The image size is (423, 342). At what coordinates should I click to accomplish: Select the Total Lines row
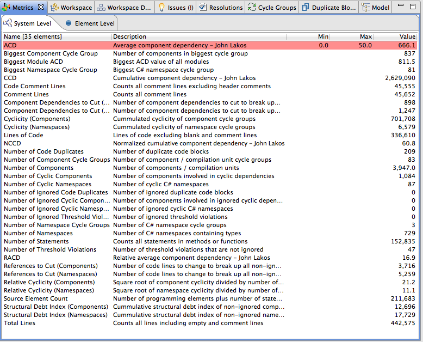click(x=210, y=323)
